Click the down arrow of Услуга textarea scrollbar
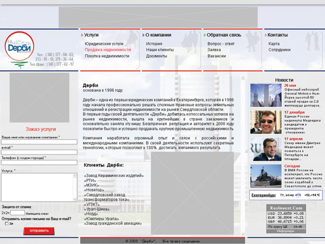 (75, 199)
